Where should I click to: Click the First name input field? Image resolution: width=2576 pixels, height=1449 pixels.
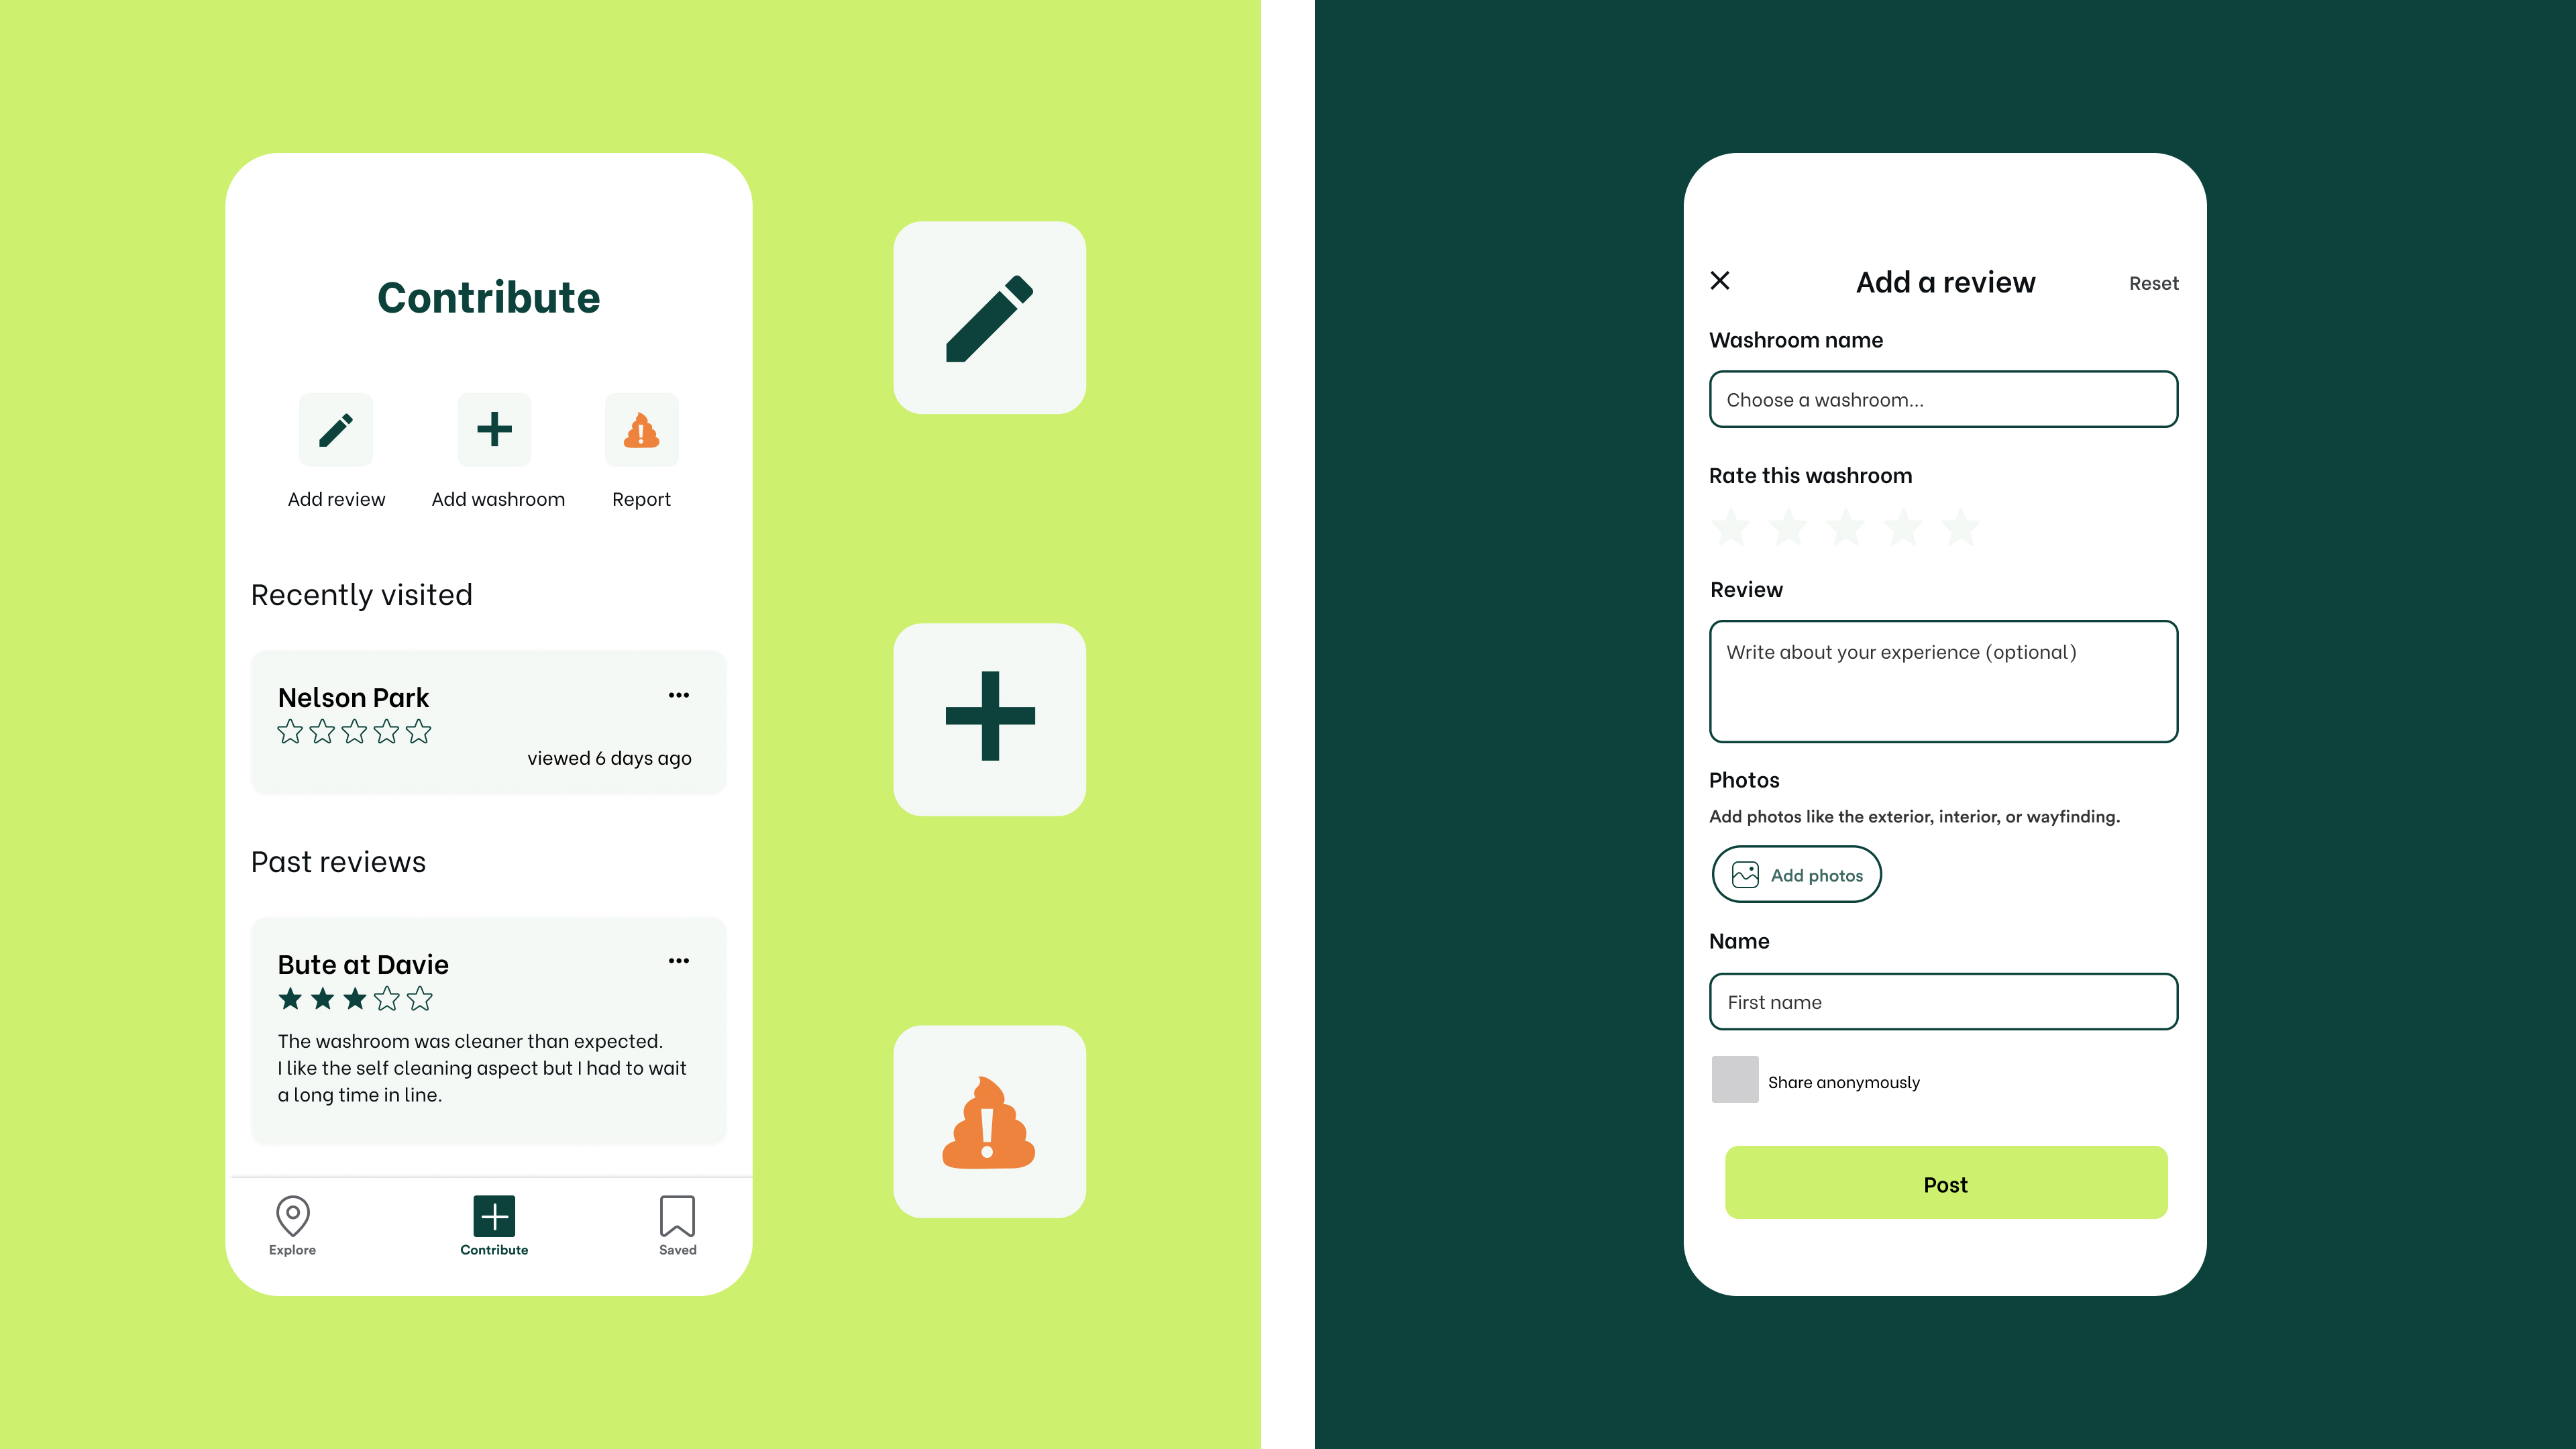pyautogui.click(x=1943, y=1002)
